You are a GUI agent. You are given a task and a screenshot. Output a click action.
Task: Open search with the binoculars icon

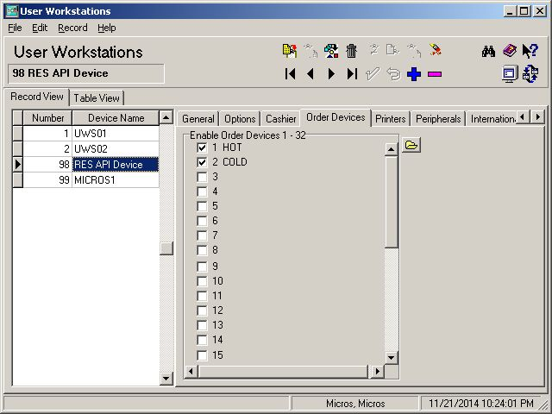(x=488, y=52)
